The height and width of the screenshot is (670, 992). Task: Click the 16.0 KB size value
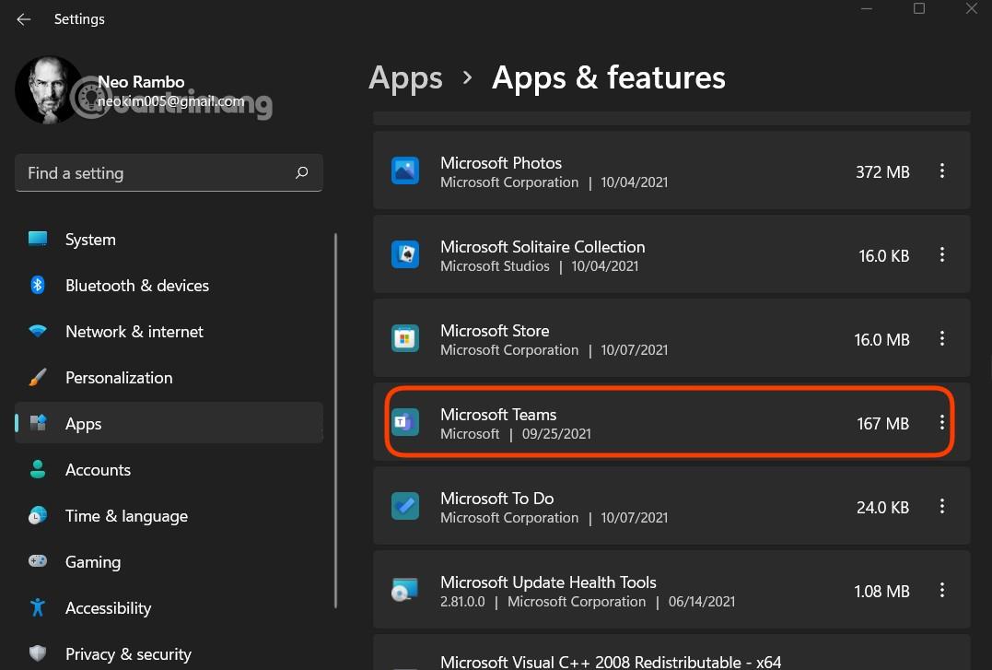pyautogui.click(x=884, y=256)
